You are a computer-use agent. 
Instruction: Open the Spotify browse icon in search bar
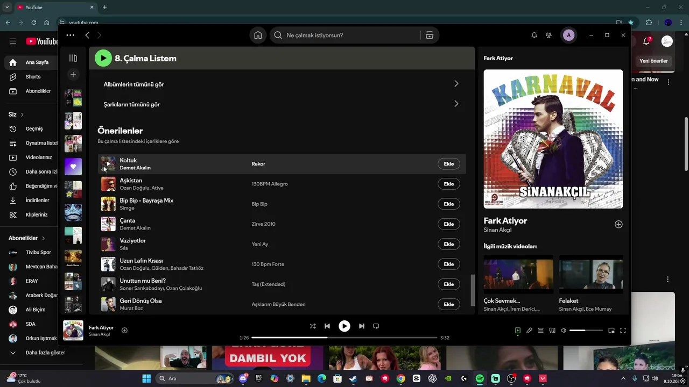pyautogui.click(x=430, y=35)
